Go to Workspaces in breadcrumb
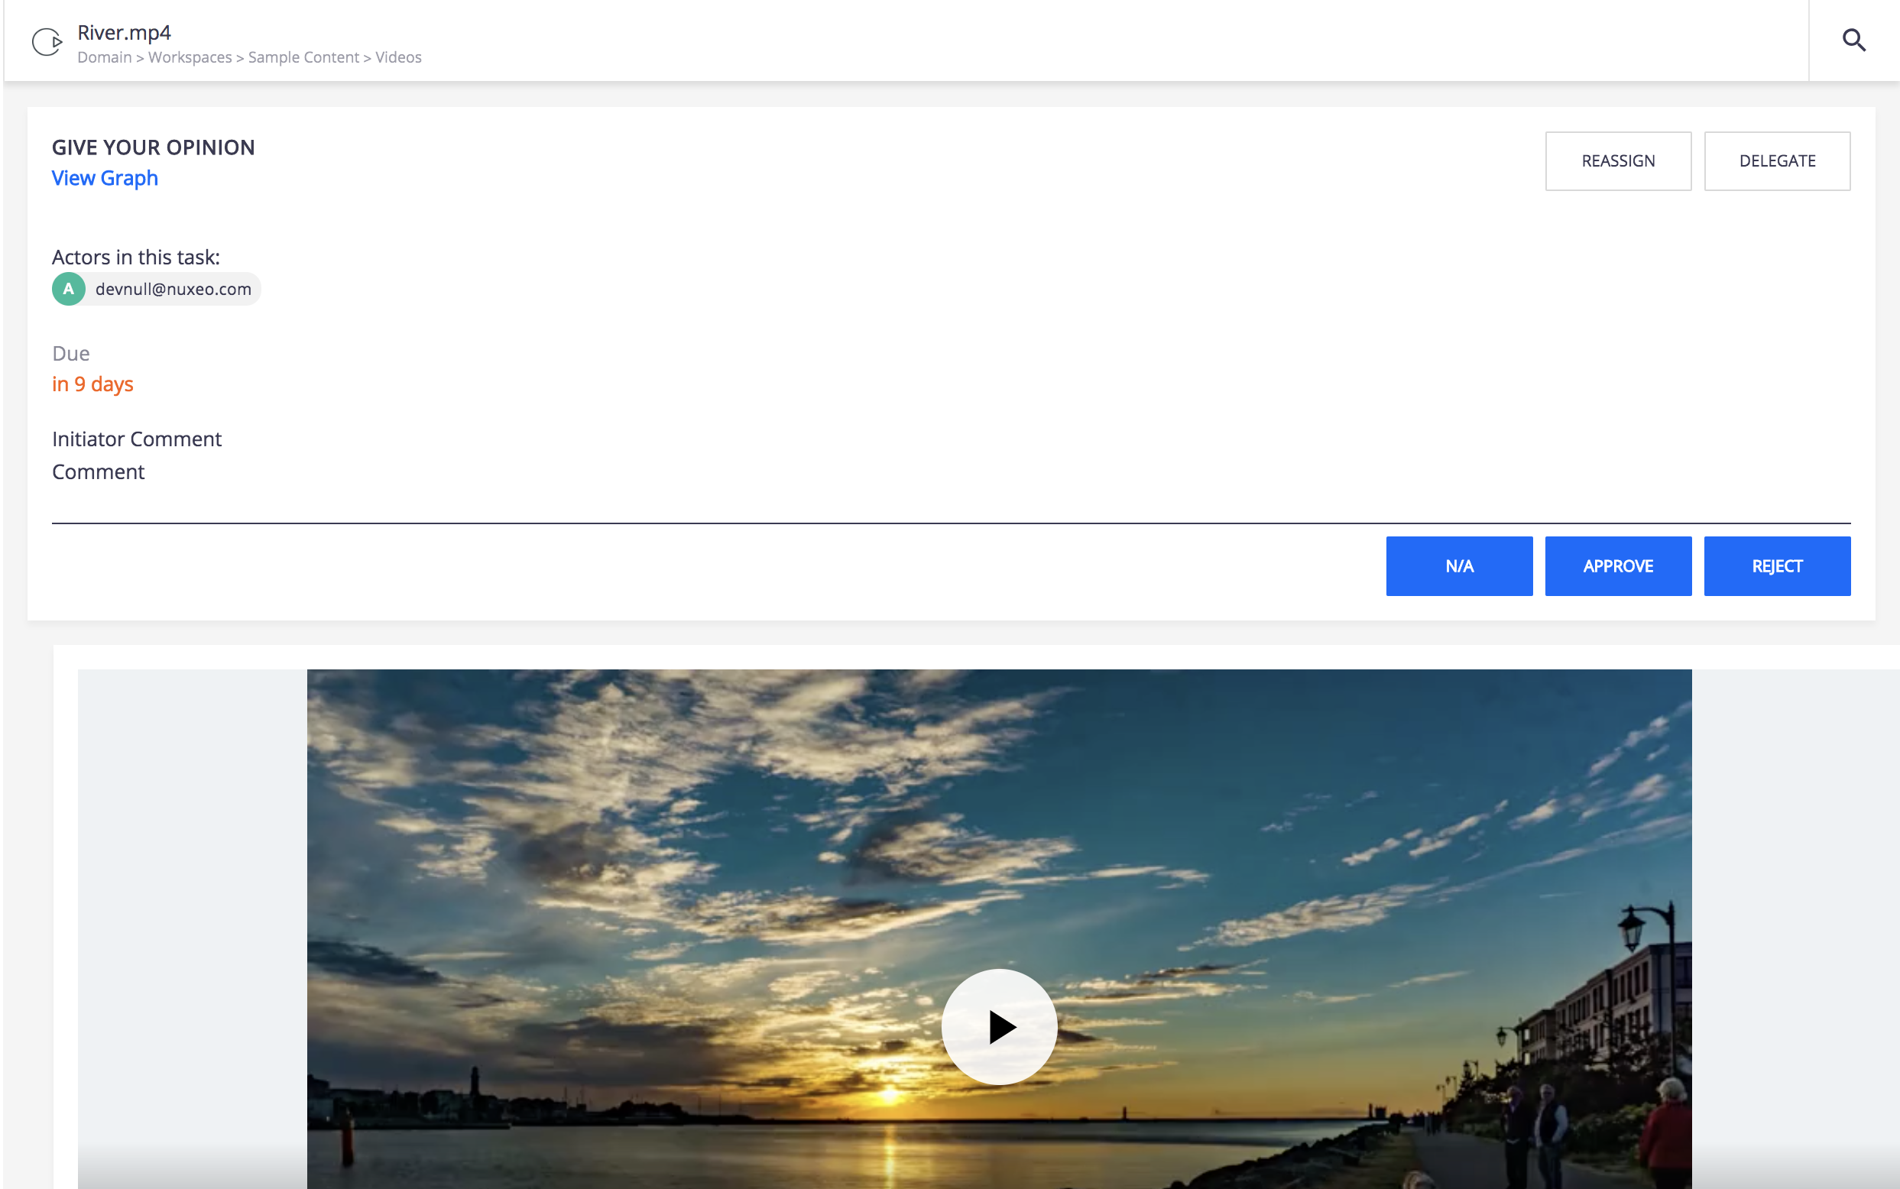 [x=190, y=57]
